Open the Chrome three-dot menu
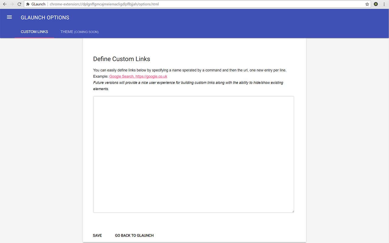The height and width of the screenshot is (243, 389). tap(384, 4)
